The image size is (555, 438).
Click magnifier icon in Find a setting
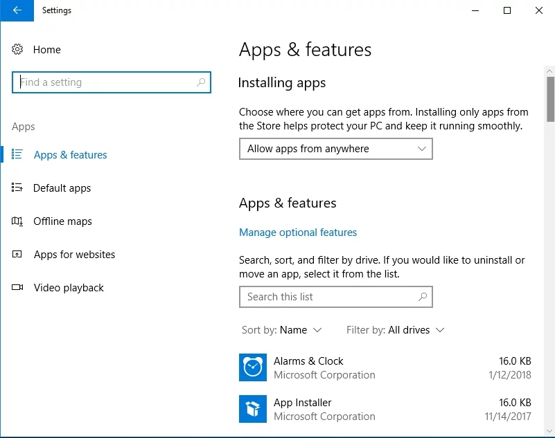click(x=201, y=82)
